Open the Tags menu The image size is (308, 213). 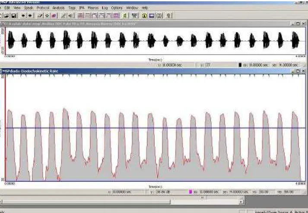72,8
